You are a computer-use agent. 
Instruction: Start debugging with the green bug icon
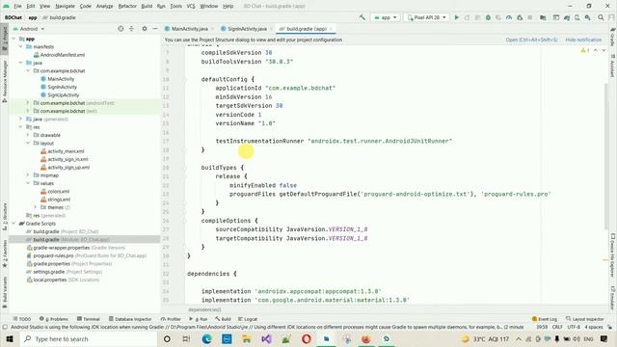(x=488, y=17)
